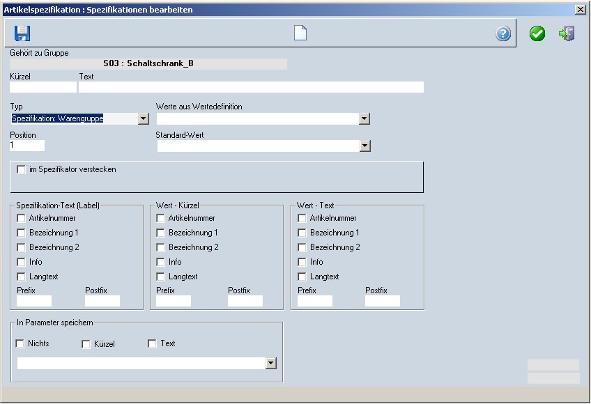Open help via the question mark icon
The height and width of the screenshot is (404, 591).
click(x=503, y=34)
